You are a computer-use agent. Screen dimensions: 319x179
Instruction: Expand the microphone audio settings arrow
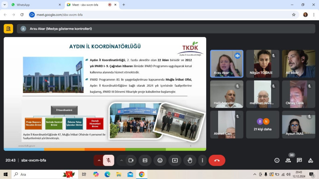[x=99, y=160]
